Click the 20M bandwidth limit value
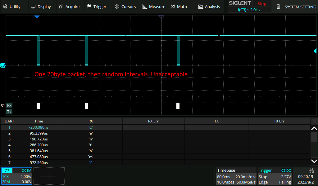 tap(6, 182)
